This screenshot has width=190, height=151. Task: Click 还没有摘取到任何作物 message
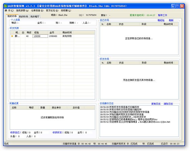pos(52,117)
